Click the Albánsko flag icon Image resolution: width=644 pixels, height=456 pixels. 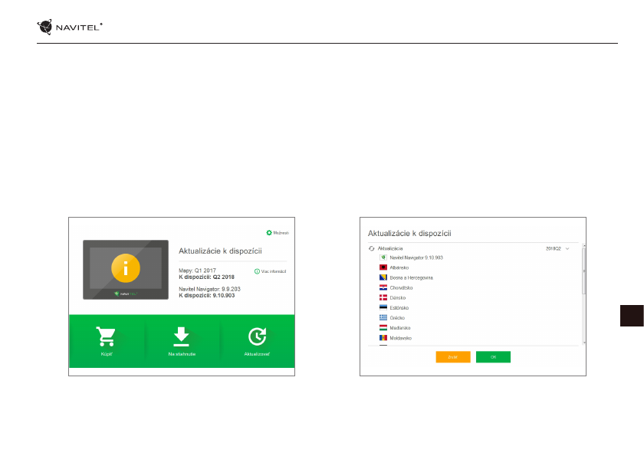383,267
